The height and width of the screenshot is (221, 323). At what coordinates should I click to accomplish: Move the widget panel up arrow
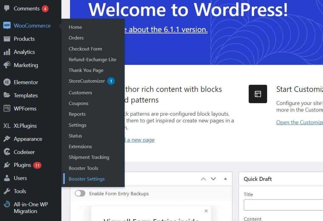pos(203,179)
